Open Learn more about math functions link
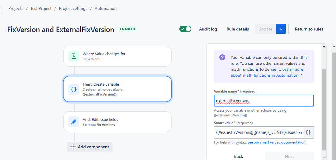This screenshot has width=336, height=160. (267, 72)
